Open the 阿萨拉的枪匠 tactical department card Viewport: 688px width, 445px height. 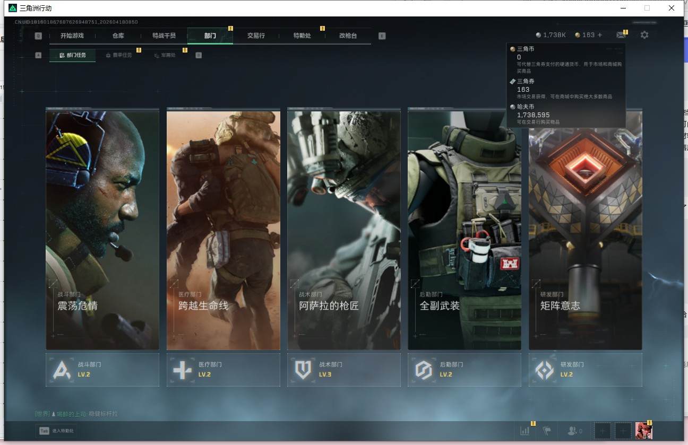point(344,229)
